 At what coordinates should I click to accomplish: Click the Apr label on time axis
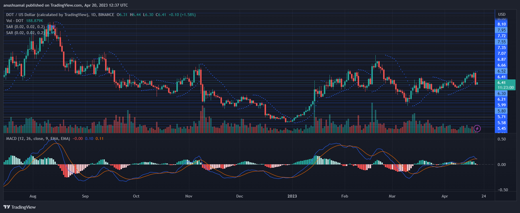(x=444, y=196)
